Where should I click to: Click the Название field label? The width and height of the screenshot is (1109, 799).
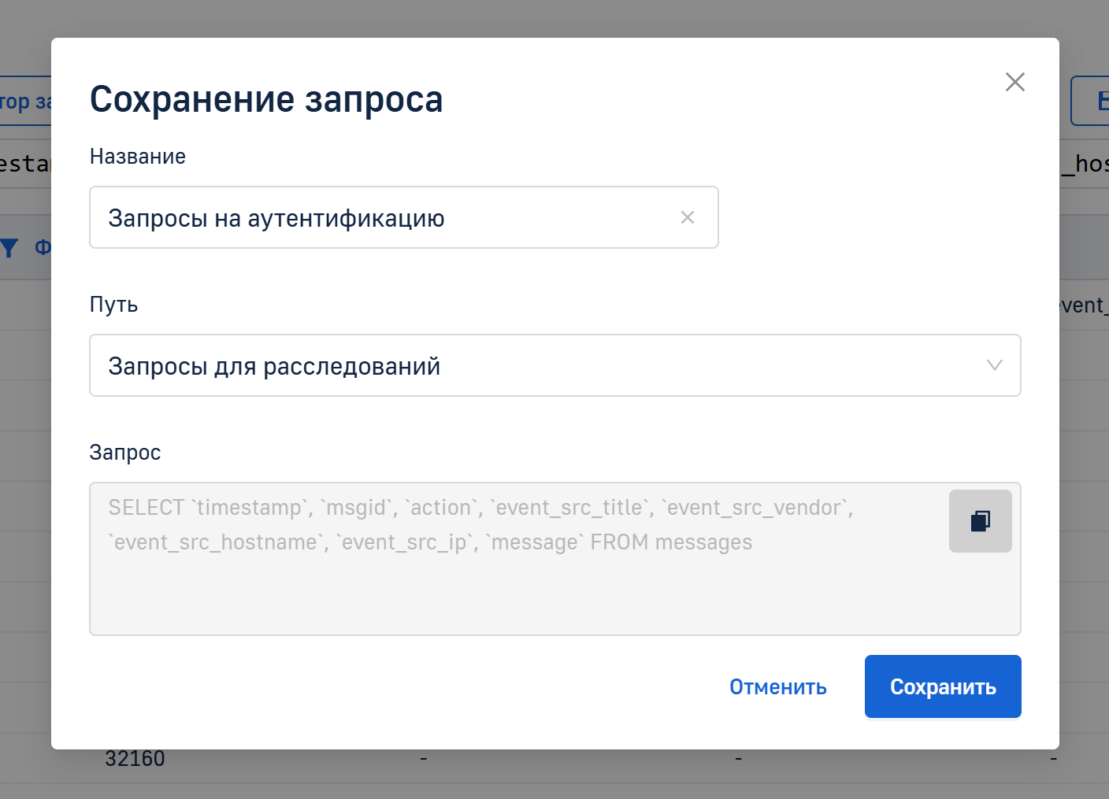click(x=138, y=157)
